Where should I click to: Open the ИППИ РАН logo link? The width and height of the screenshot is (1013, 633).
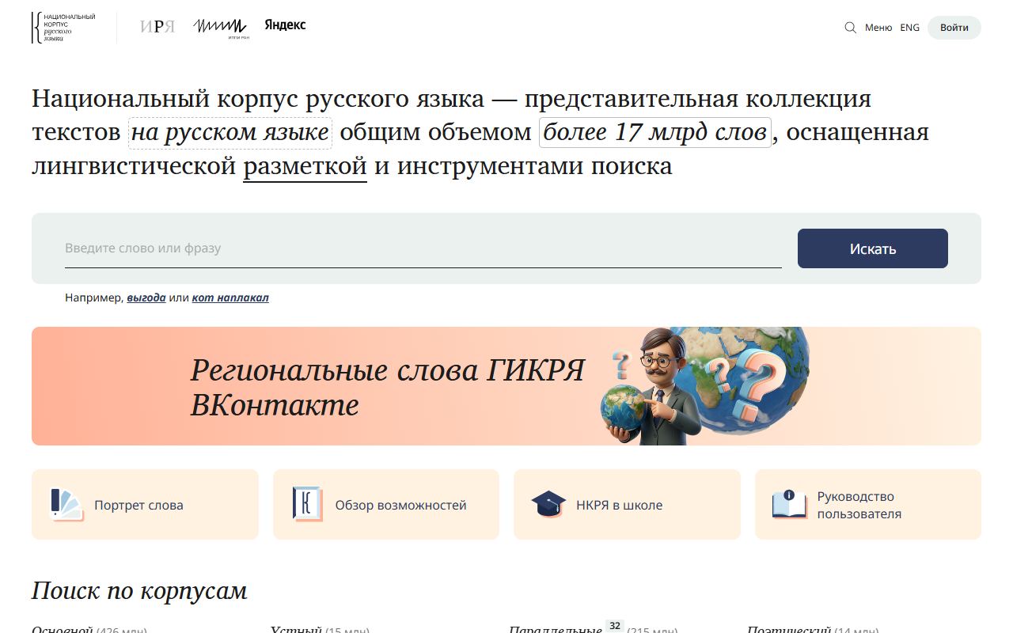[221, 28]
